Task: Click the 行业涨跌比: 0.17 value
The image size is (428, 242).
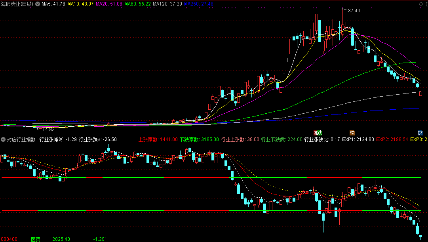Action: pyautogui.click(x=322, y=139)
